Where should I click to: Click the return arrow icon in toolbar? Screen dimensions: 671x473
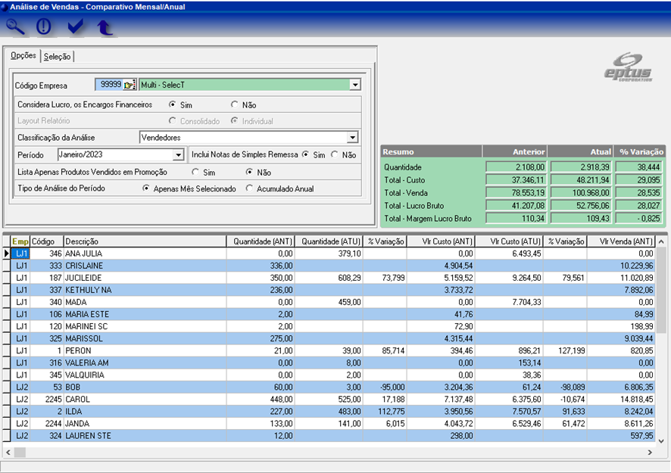105,27
